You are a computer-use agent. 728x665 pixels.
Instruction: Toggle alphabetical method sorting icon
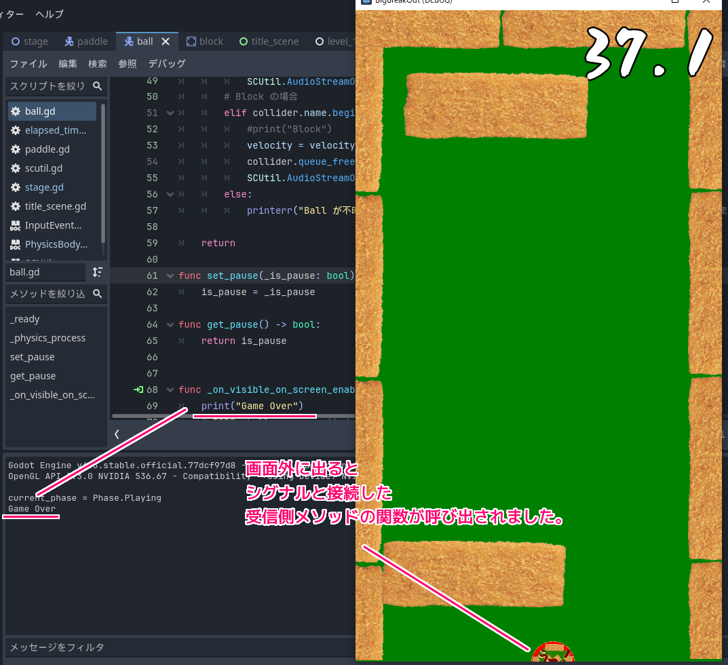point(97,272)
